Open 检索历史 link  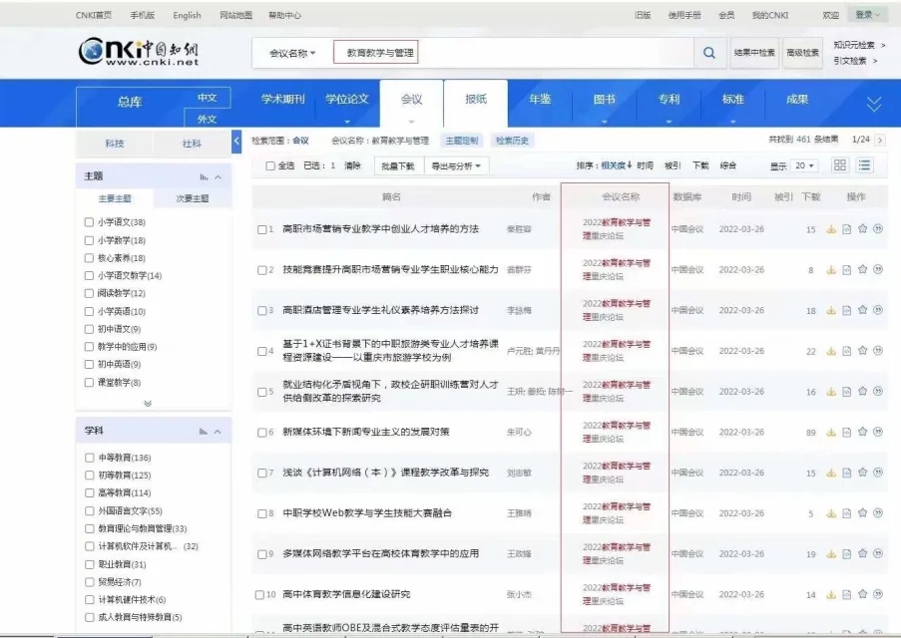[512, 141]
